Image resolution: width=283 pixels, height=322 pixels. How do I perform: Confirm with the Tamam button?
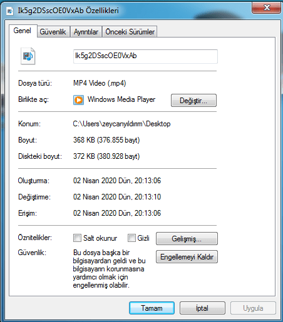pyautogui.click(x=152, y=308)
